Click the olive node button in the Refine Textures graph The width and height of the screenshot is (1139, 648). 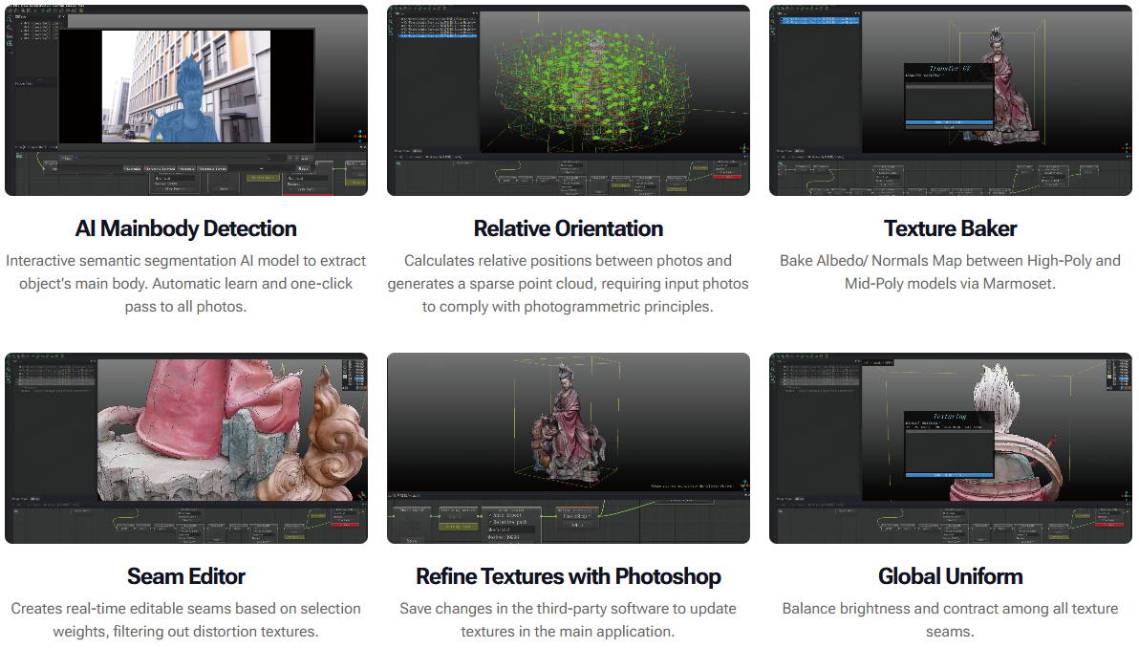click(459, 526)
